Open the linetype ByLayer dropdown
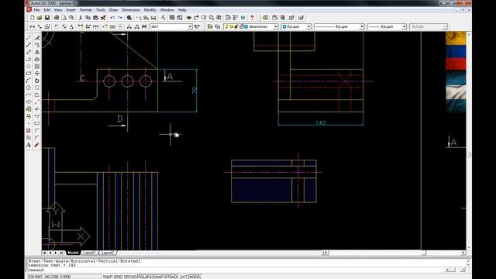This screenshot has height=279, width=496. tap(362, 27)
